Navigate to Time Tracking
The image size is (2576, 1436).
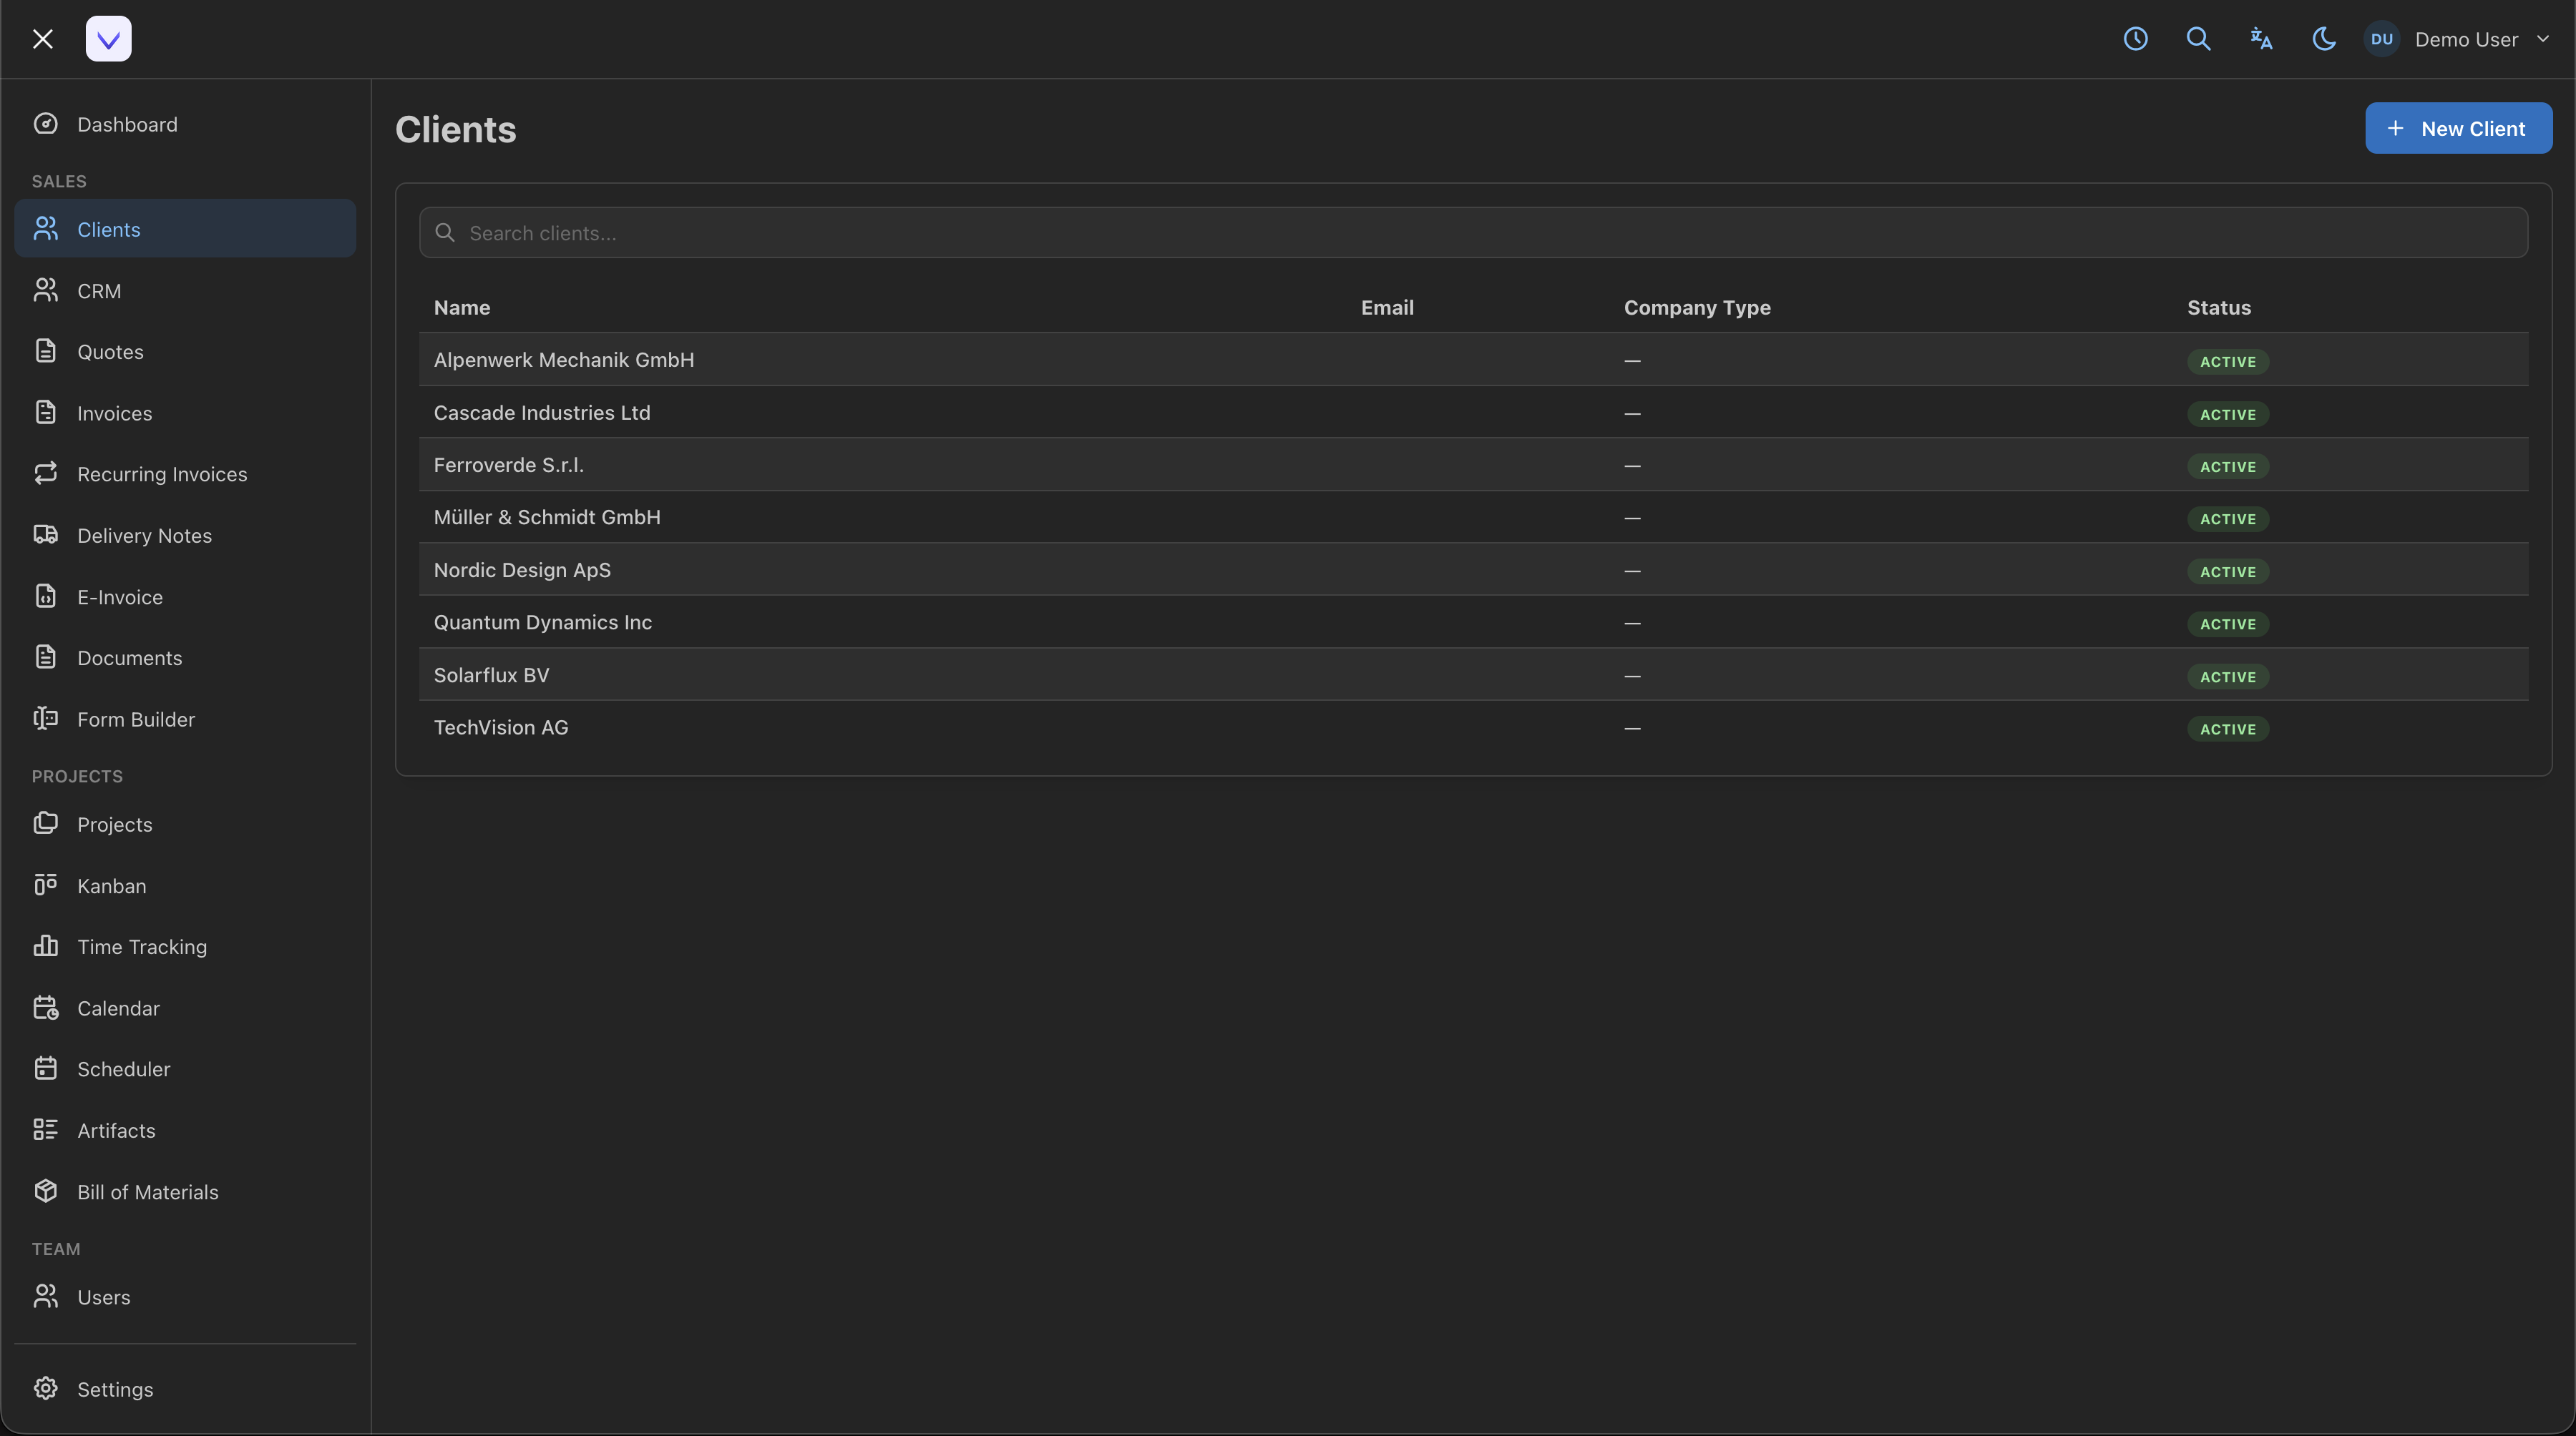coord(142,946)
